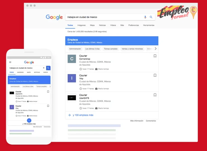
Task: Click the phone blue Empleos header
Action: point(29,80)
